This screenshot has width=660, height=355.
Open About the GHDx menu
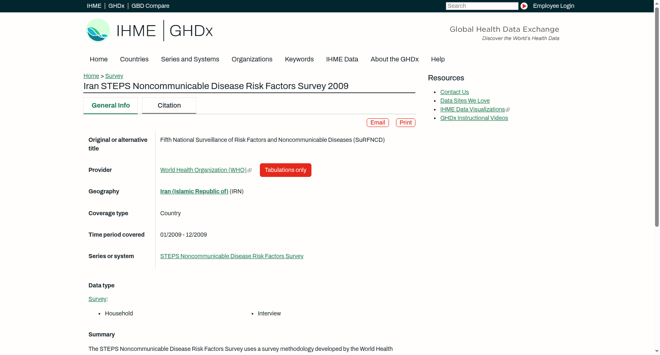(394, 59)
